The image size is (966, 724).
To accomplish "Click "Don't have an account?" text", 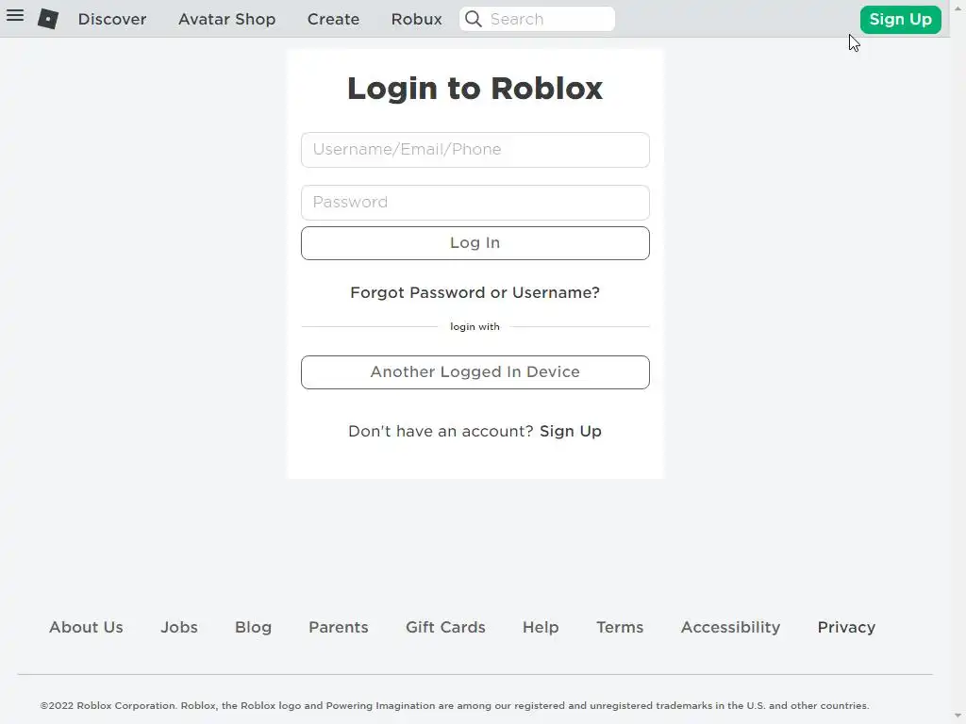I will [x=441, y=431].
